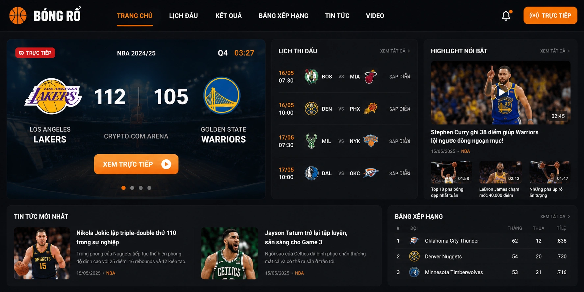Screen dimensions: 584x292
Task: Click Oklahoma City Thunder in standings
Action: [x=452, y=241]
